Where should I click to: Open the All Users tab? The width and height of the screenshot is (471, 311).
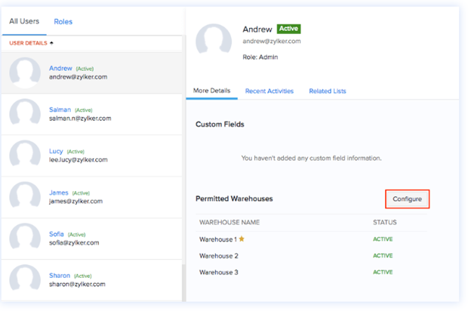tap(24, 22)
